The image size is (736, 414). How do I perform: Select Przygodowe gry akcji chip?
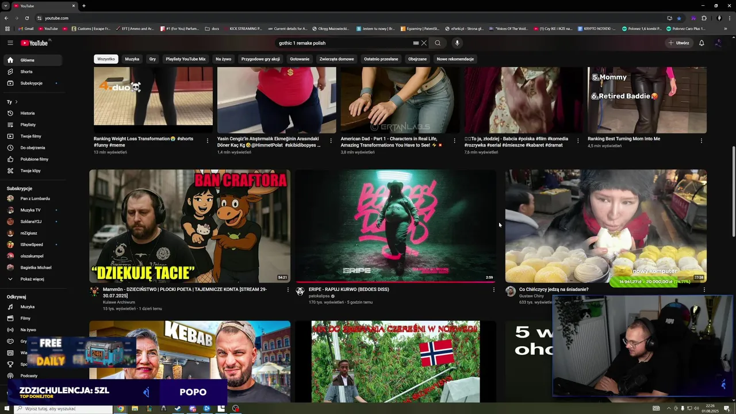(x=260, y=59)
